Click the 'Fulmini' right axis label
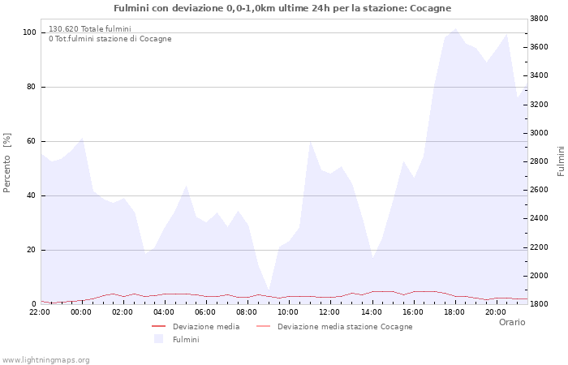The height and width of the screenshot is (365, 568). (x=561, y=161)
